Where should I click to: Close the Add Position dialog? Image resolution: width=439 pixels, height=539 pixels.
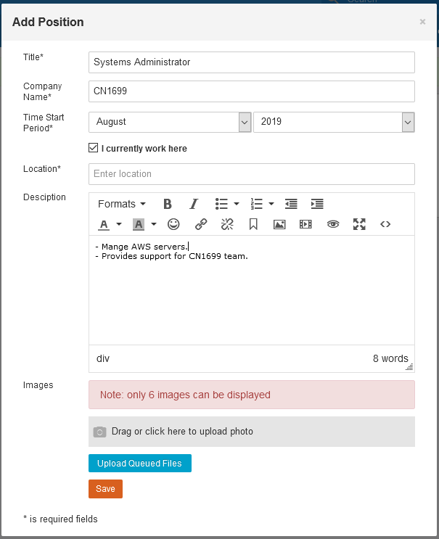(x=422, y=22)
